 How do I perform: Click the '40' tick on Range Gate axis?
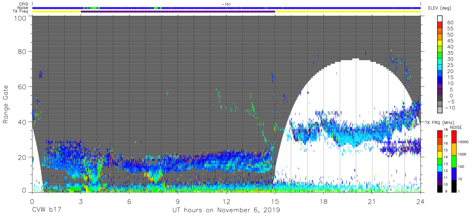click(22, 122)
